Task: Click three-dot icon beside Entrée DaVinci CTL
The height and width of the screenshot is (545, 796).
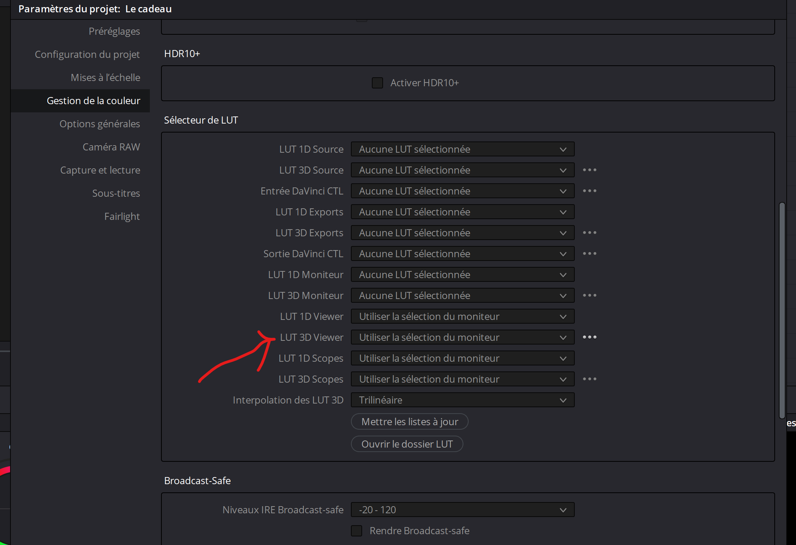Action: pos(589,191)
